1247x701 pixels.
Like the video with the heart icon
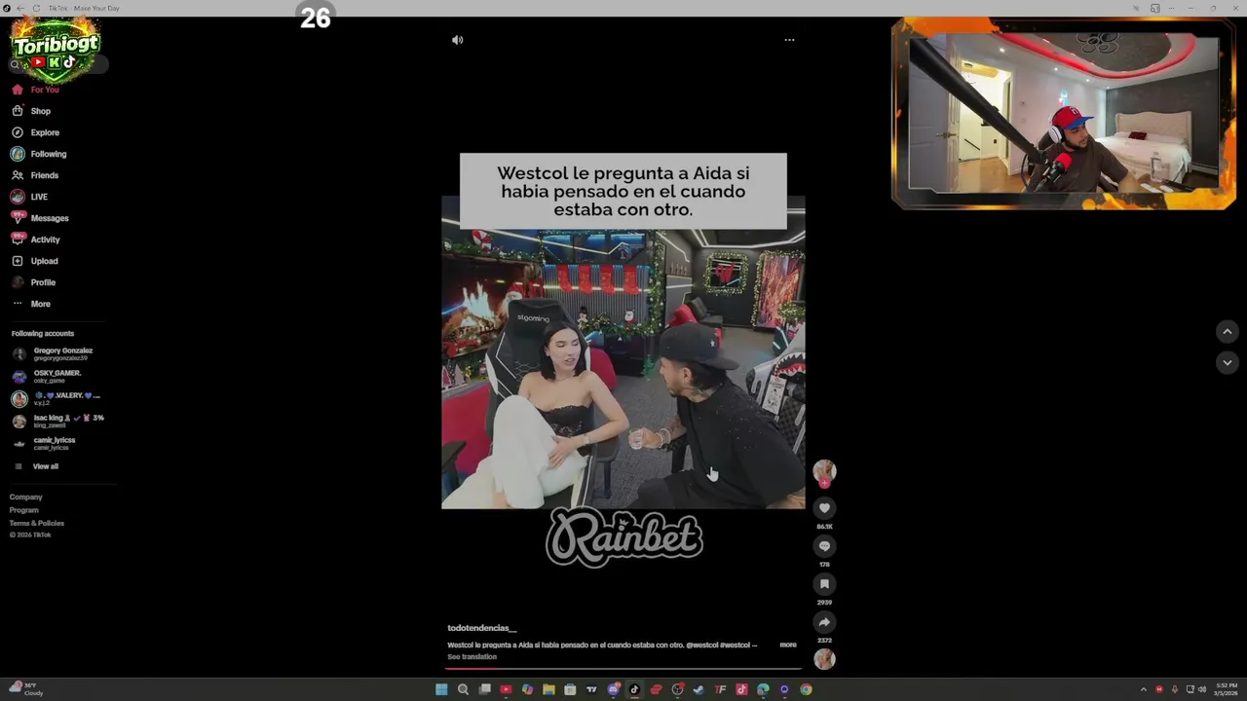(x=824, y=508)
